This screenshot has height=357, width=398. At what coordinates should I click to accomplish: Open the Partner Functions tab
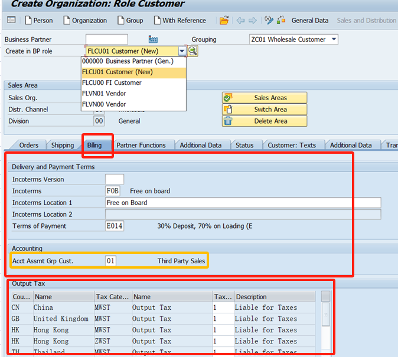(141, 145)
